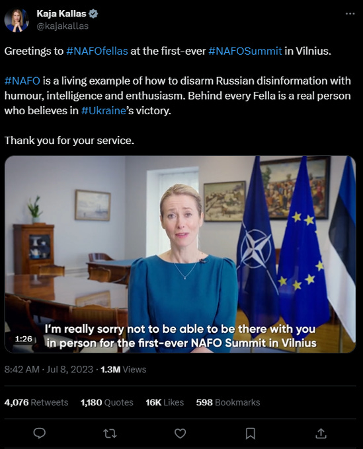Follow the #Ukraine hashtag link

pyautogui.click(x=104, y=110)
